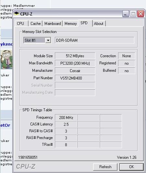Click the TRas# value 8 cell
This screenshot has height=173, width=146.
coord(66,145)
